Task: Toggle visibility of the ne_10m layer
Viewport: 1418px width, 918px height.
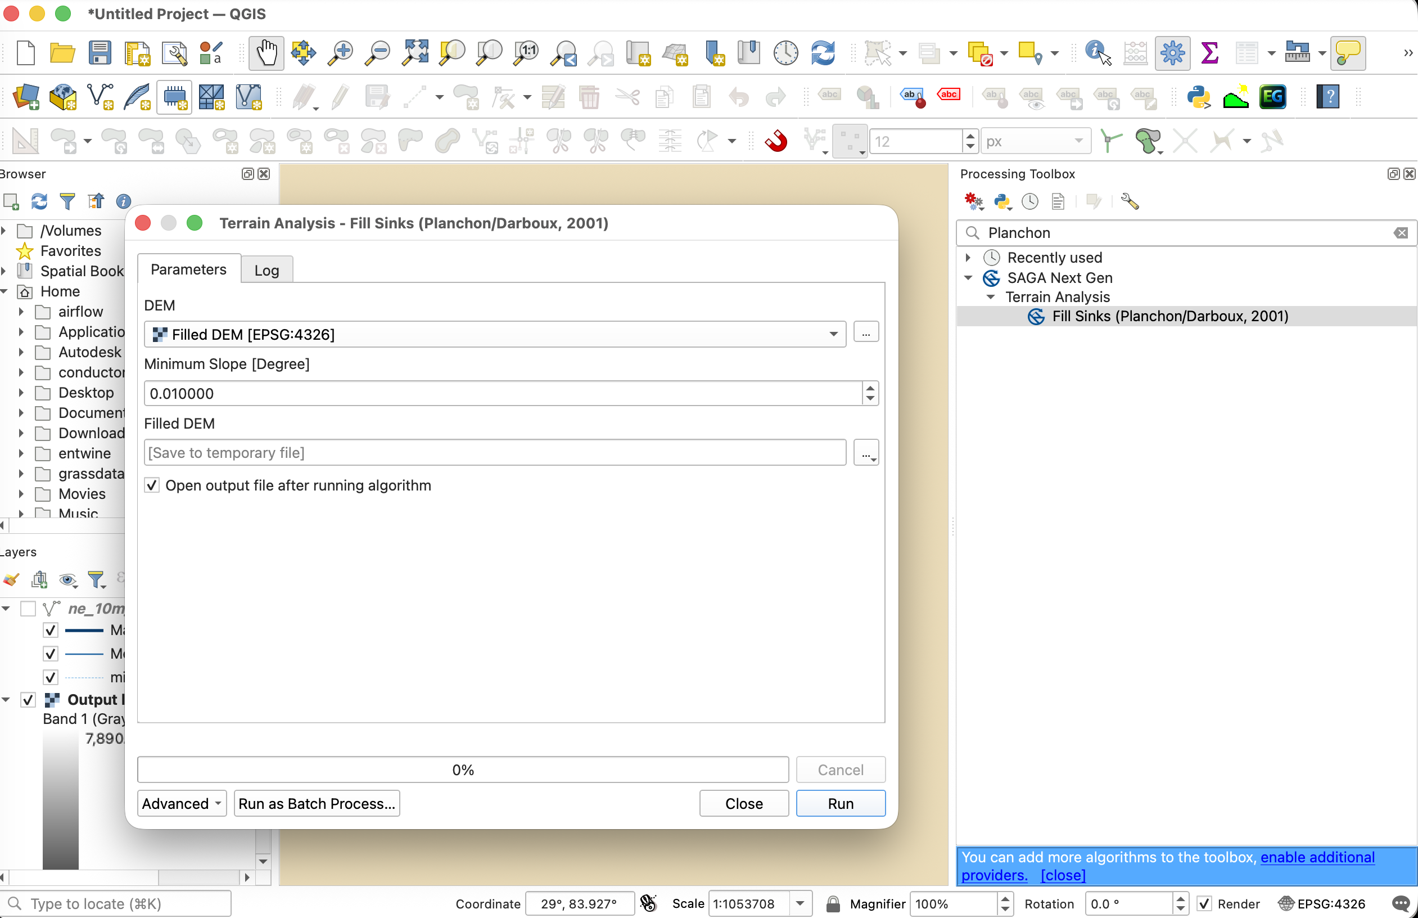Action: tap(28, 609)
